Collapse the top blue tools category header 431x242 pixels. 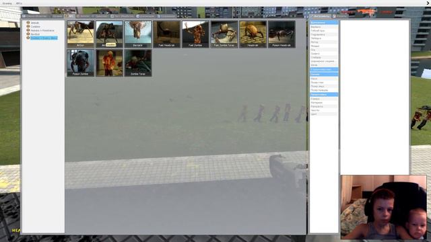(x=324, y=22)
